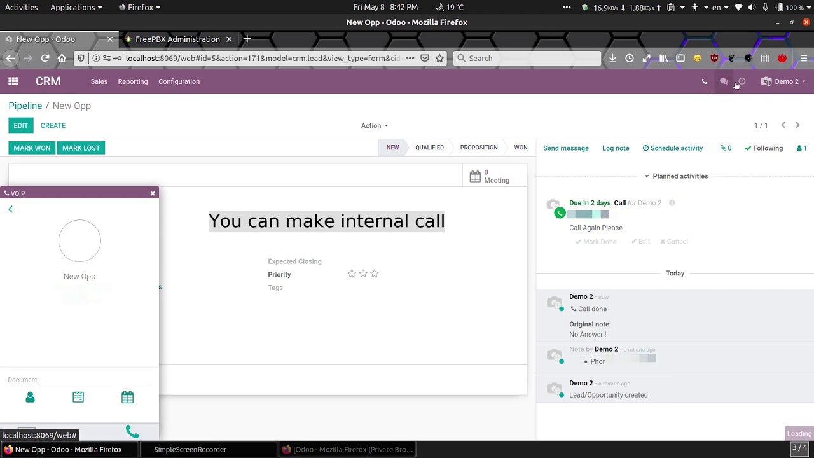Open page actions three-dot menu in address bar

(x=410, y=58)
